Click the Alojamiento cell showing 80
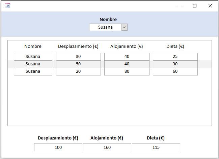Screen dimensions: 219x159 click(x=127, y=71)
